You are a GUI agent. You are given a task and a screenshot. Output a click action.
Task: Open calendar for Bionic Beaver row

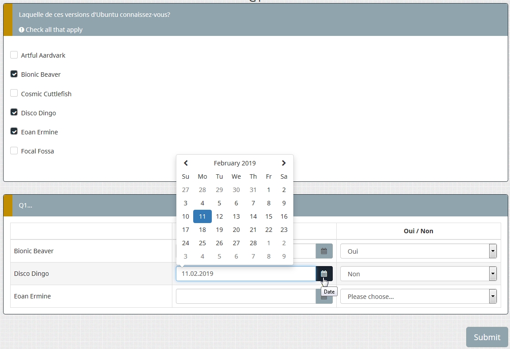pyautogui.click(x=324, y=251)
